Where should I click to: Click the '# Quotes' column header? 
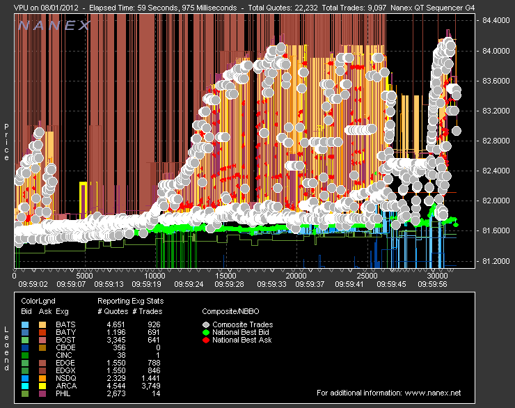coord(113,311)
